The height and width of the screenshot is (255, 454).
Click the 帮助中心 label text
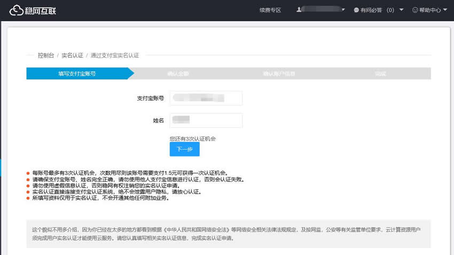click(x=430, y=10)
